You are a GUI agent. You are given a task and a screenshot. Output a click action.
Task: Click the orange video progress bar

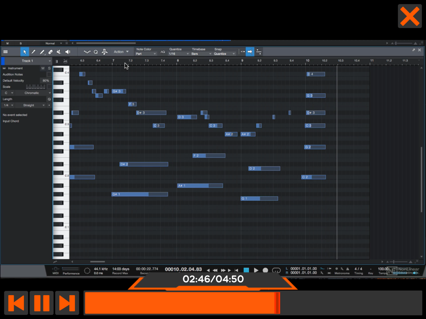click(x=253, y=303)
